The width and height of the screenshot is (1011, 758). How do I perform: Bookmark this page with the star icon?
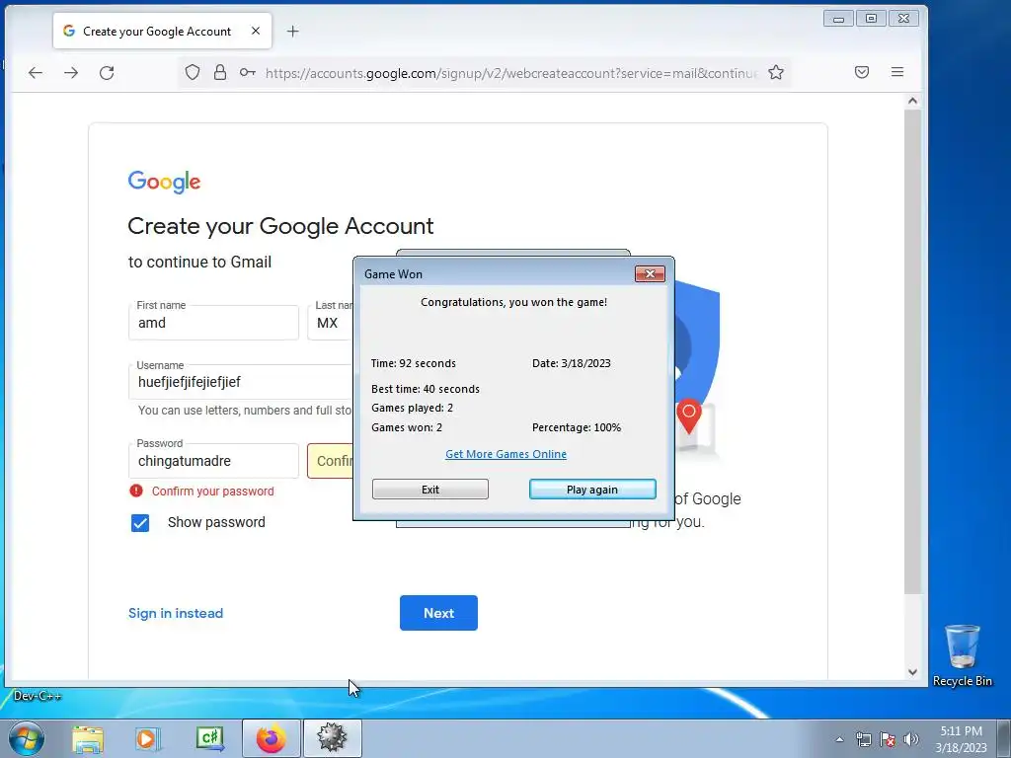[x=776, y=72]
